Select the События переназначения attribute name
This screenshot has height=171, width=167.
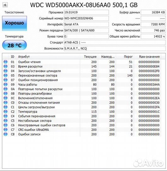coord(37,116)
